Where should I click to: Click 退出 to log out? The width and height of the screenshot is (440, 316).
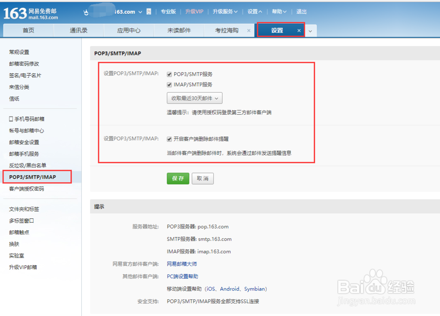[301, 11]
